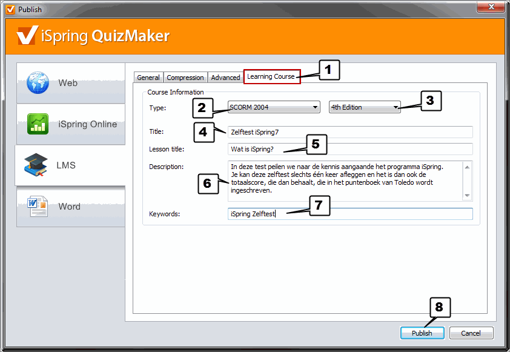Open the Advanced tab

coord(225,78)
